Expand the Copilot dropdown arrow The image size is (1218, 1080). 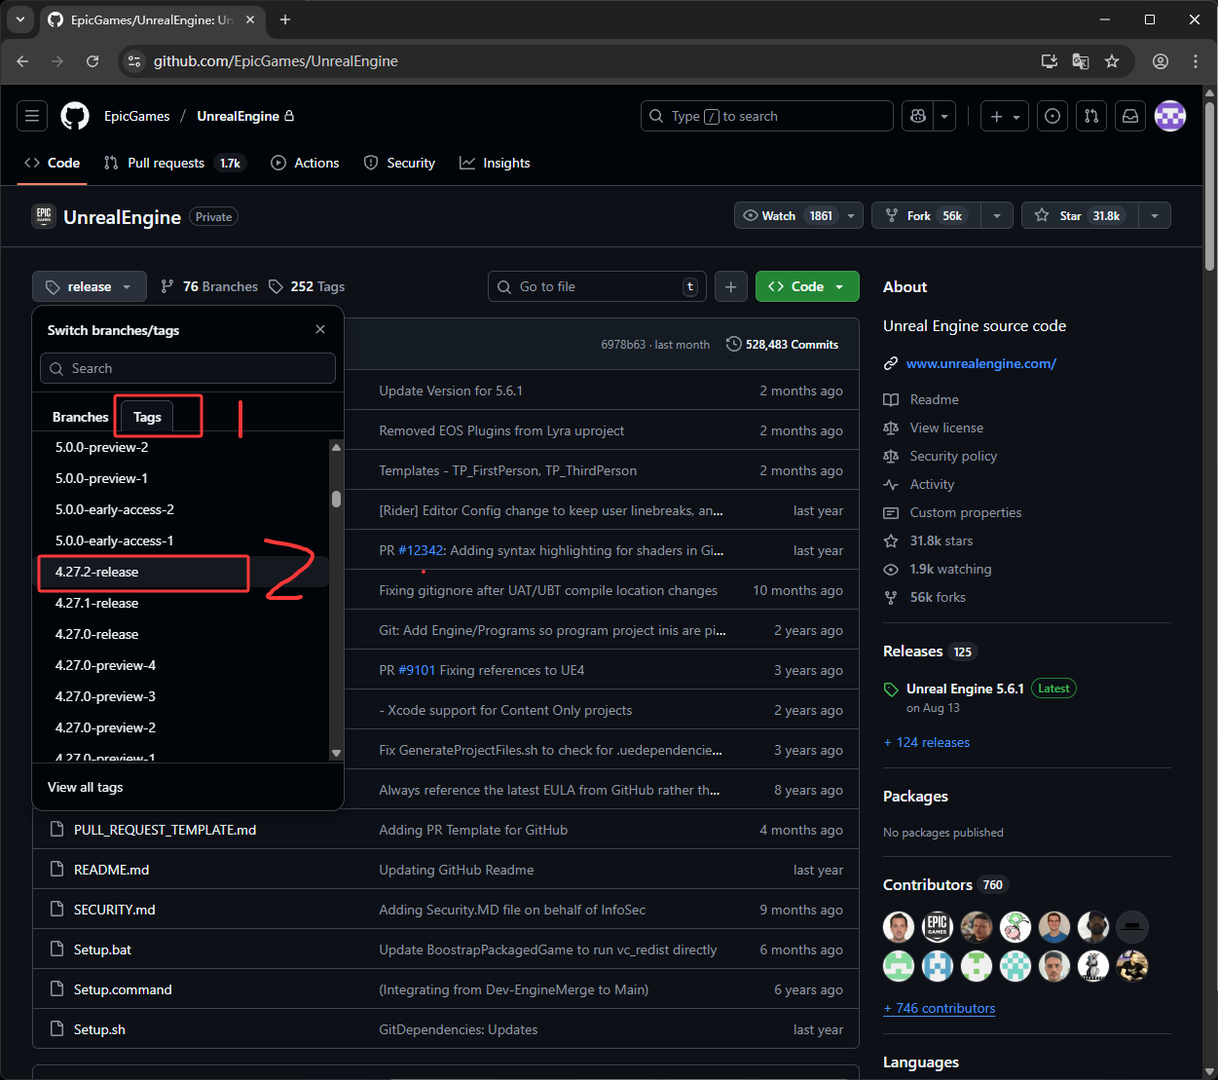[944, 116]
